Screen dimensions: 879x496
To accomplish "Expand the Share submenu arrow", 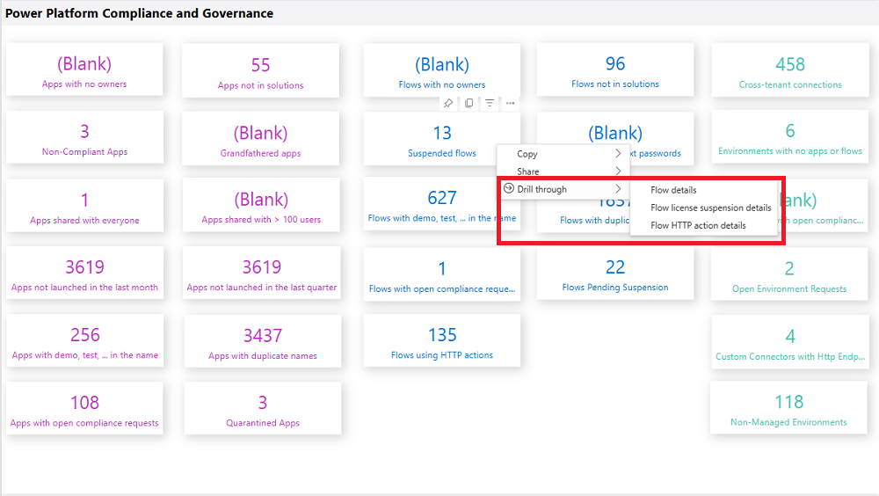I will click(618, 171).
